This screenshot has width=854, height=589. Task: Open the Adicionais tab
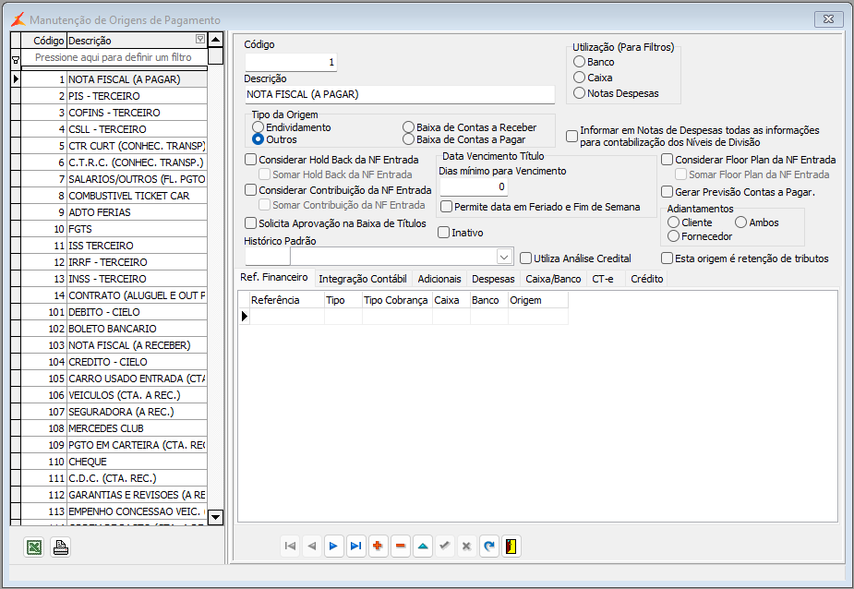tap(439, 279)
